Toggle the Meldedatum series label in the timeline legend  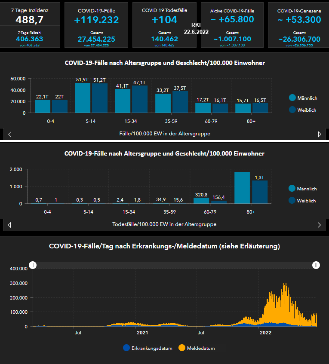(201, 348)
